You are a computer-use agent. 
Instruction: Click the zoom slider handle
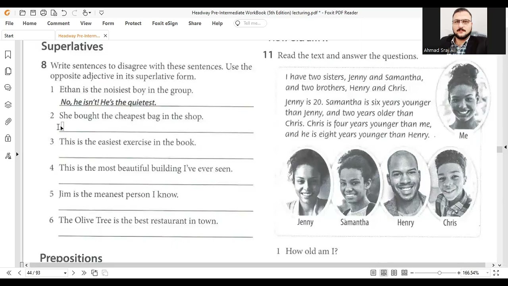point(439,273)
